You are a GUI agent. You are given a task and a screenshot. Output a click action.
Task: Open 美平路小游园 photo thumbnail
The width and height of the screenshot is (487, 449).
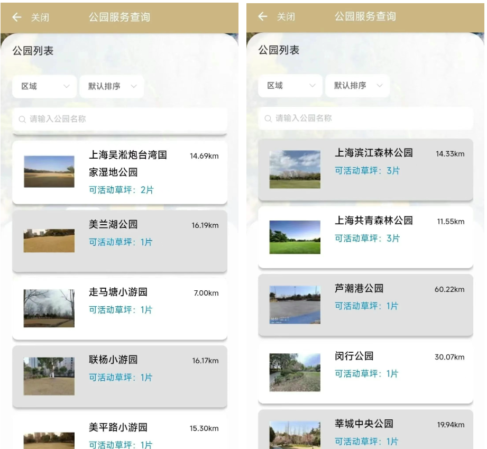click(x=49, y=441)
